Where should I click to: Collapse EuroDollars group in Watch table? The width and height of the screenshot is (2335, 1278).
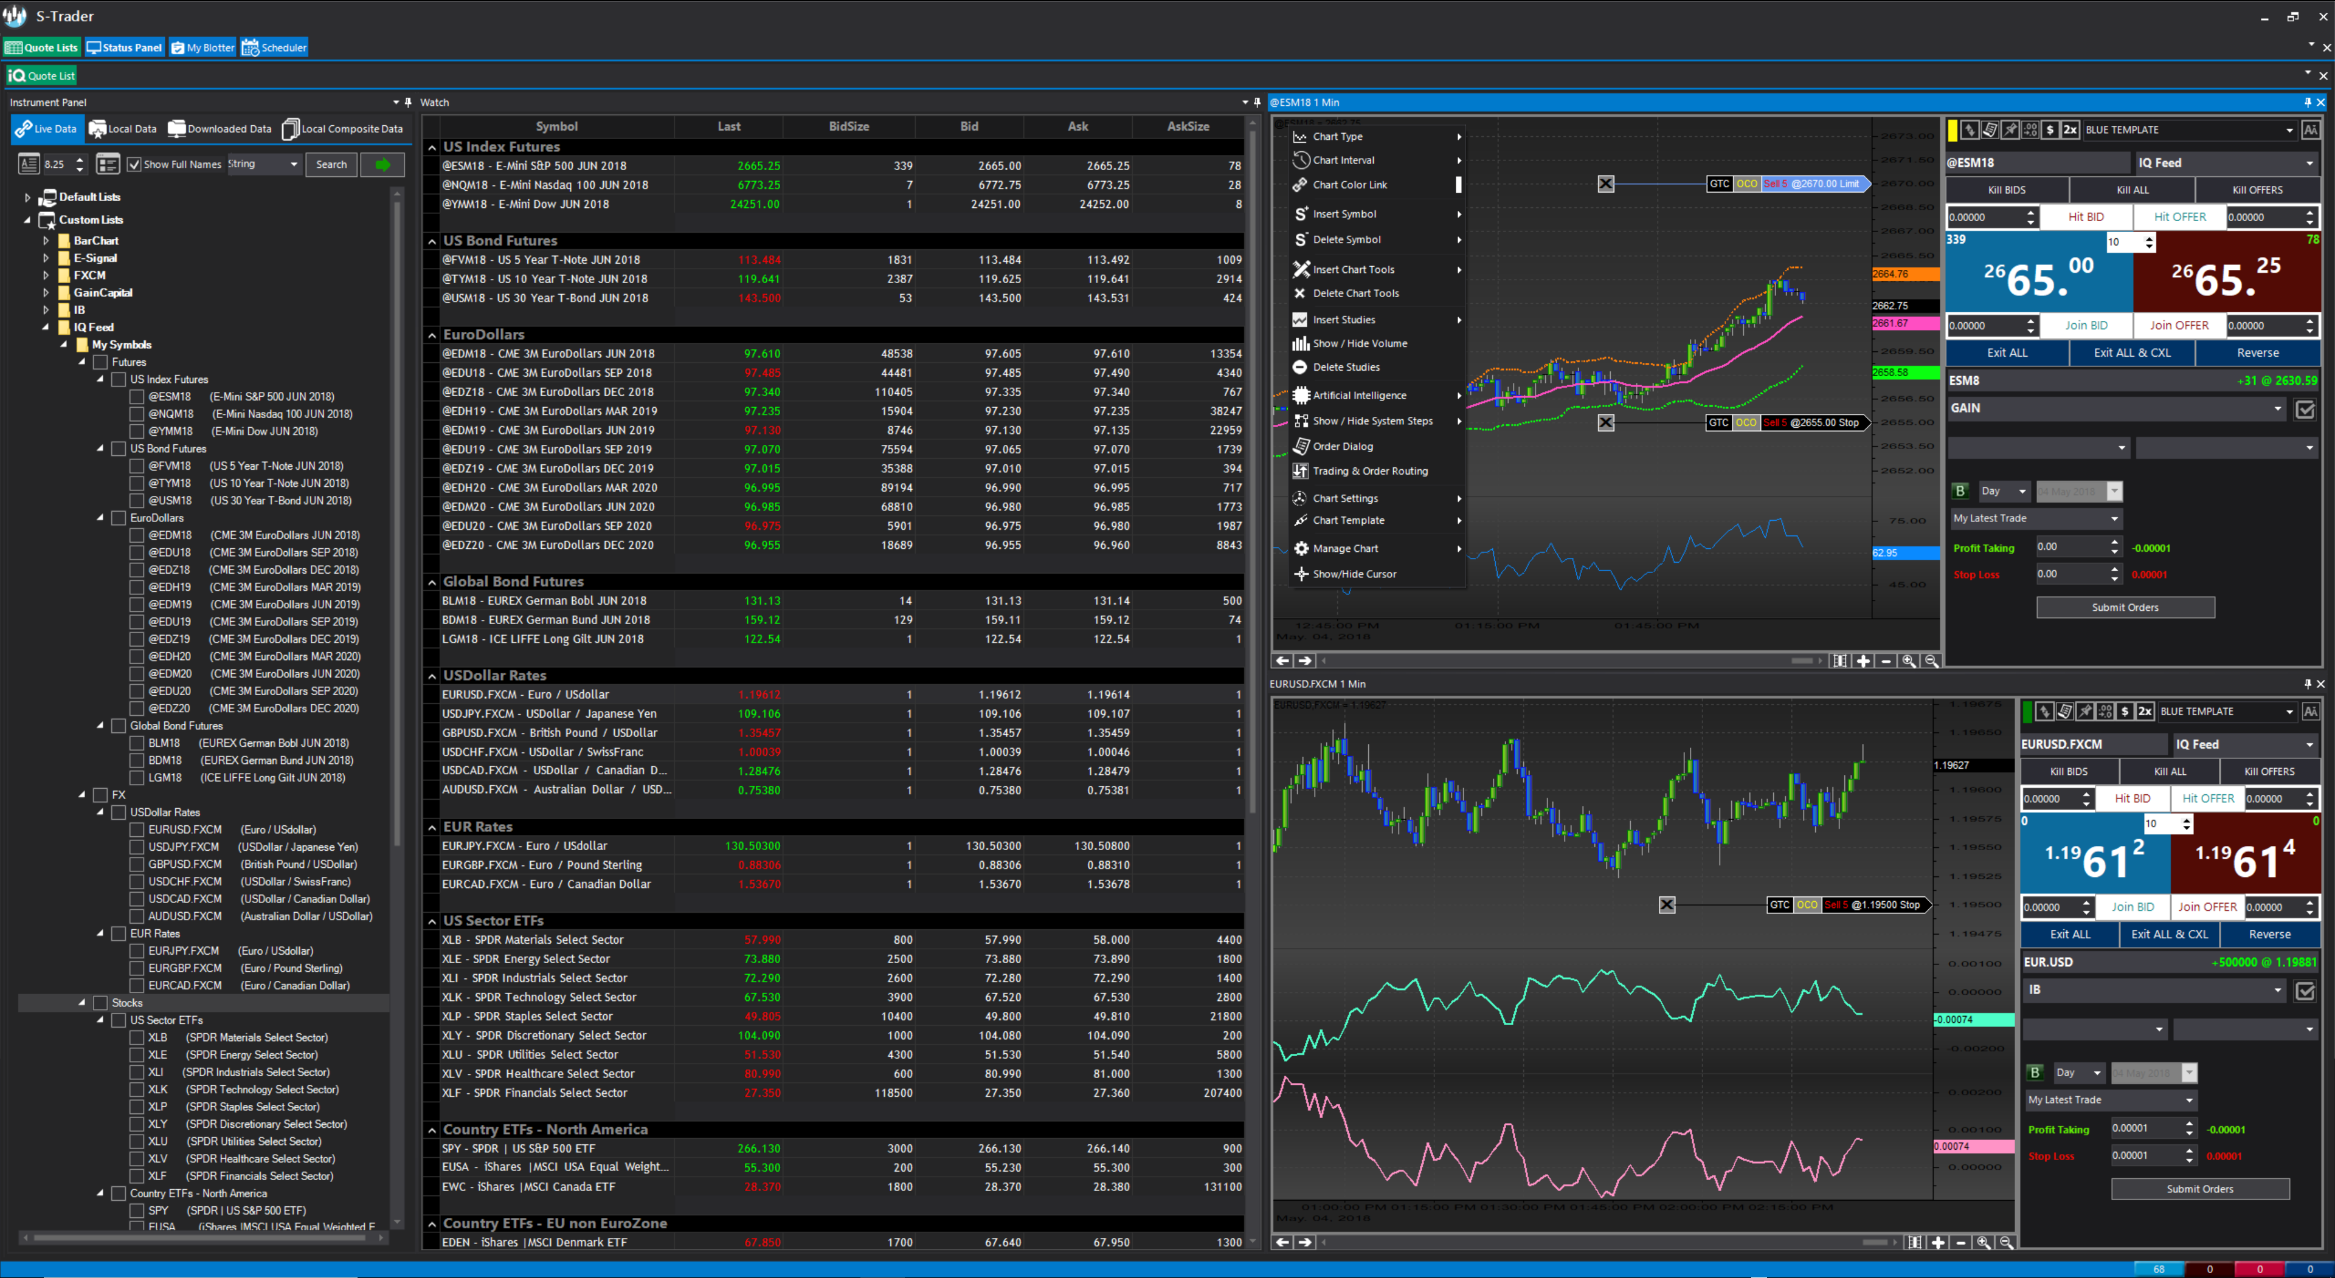[432, 335]
